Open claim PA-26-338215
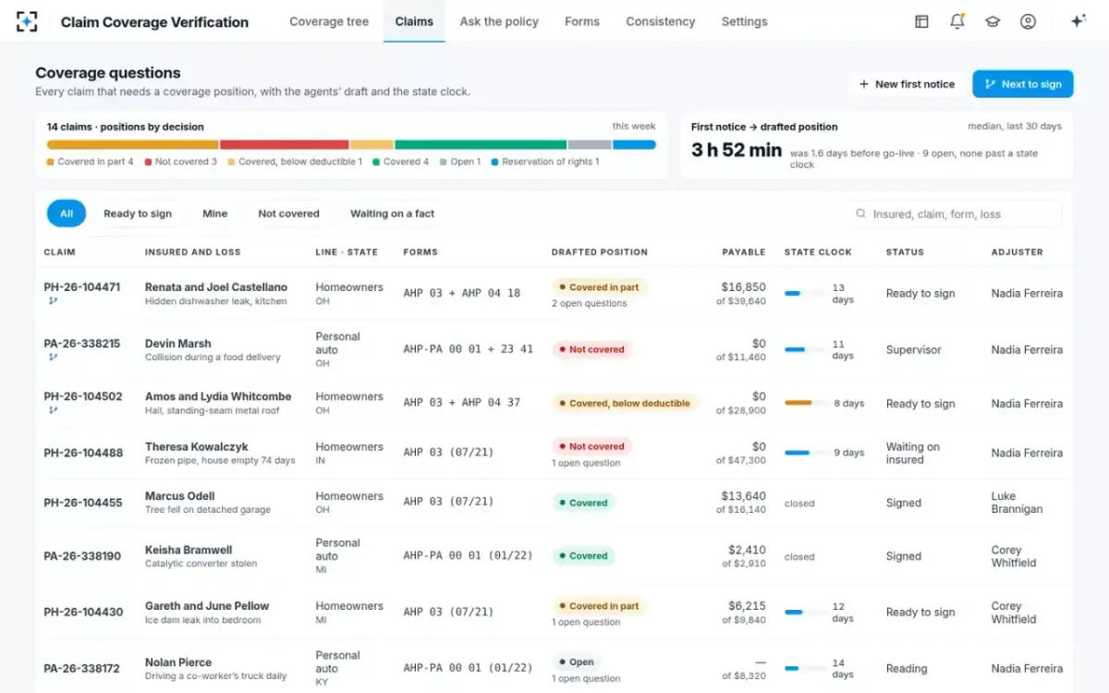1109x693 pixels. pyautogui.click(x=82, y=344)
